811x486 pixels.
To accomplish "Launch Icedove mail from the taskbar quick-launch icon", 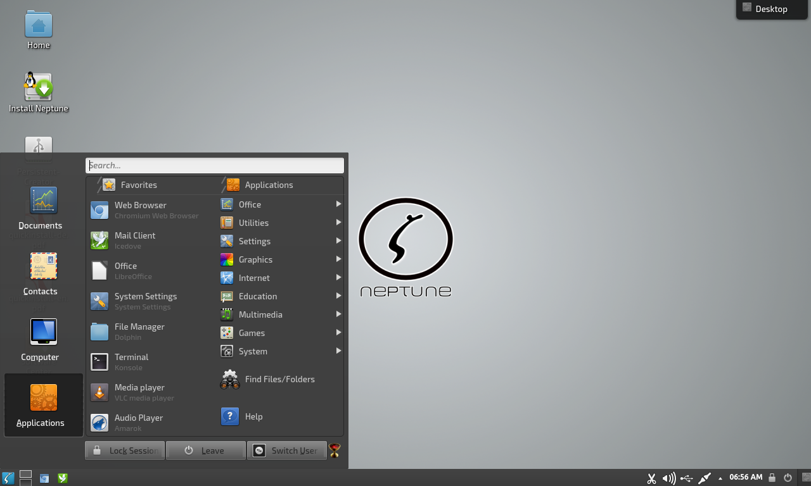I will coord(63,478).
